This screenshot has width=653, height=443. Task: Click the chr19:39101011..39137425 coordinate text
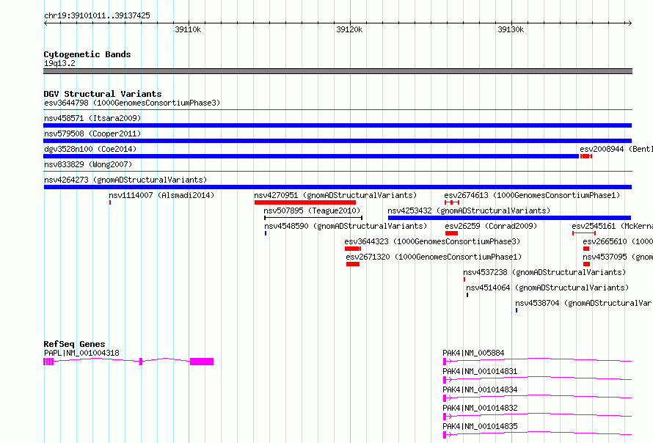pos(97,16)
